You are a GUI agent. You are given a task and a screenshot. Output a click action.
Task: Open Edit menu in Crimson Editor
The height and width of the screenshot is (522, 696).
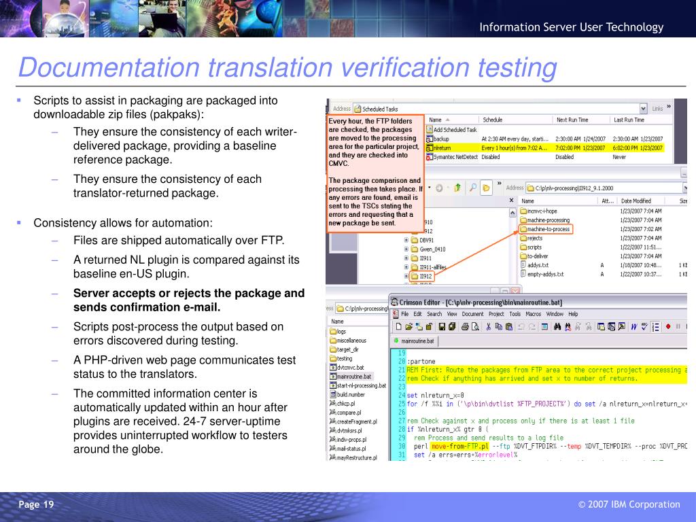[418, 314]
